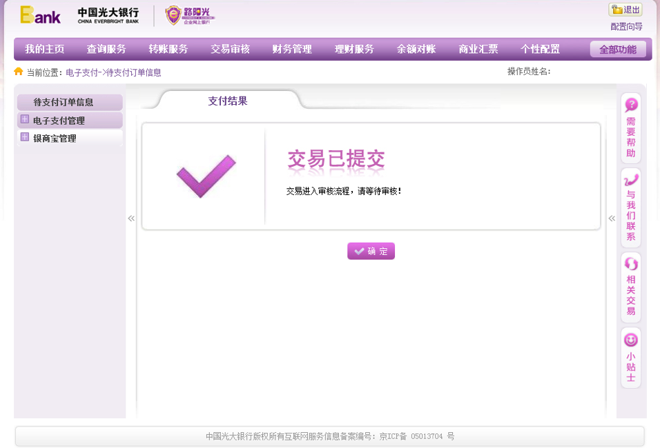The height and width of the screenshot is (448, 660).
Task: Open the 配置向导 link
Action: click(x=626, y=27)
